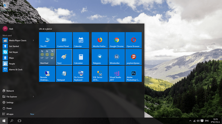Open the Calculator tile
Viewport: 222px width, 124px height.
(81, 57)
